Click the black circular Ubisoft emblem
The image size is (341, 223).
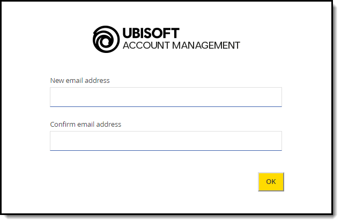[x=106, y=39]
